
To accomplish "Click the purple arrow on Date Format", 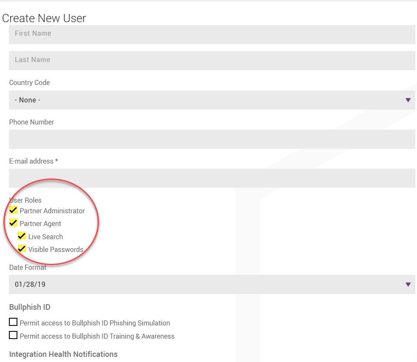I will click(x=408, y=285).
